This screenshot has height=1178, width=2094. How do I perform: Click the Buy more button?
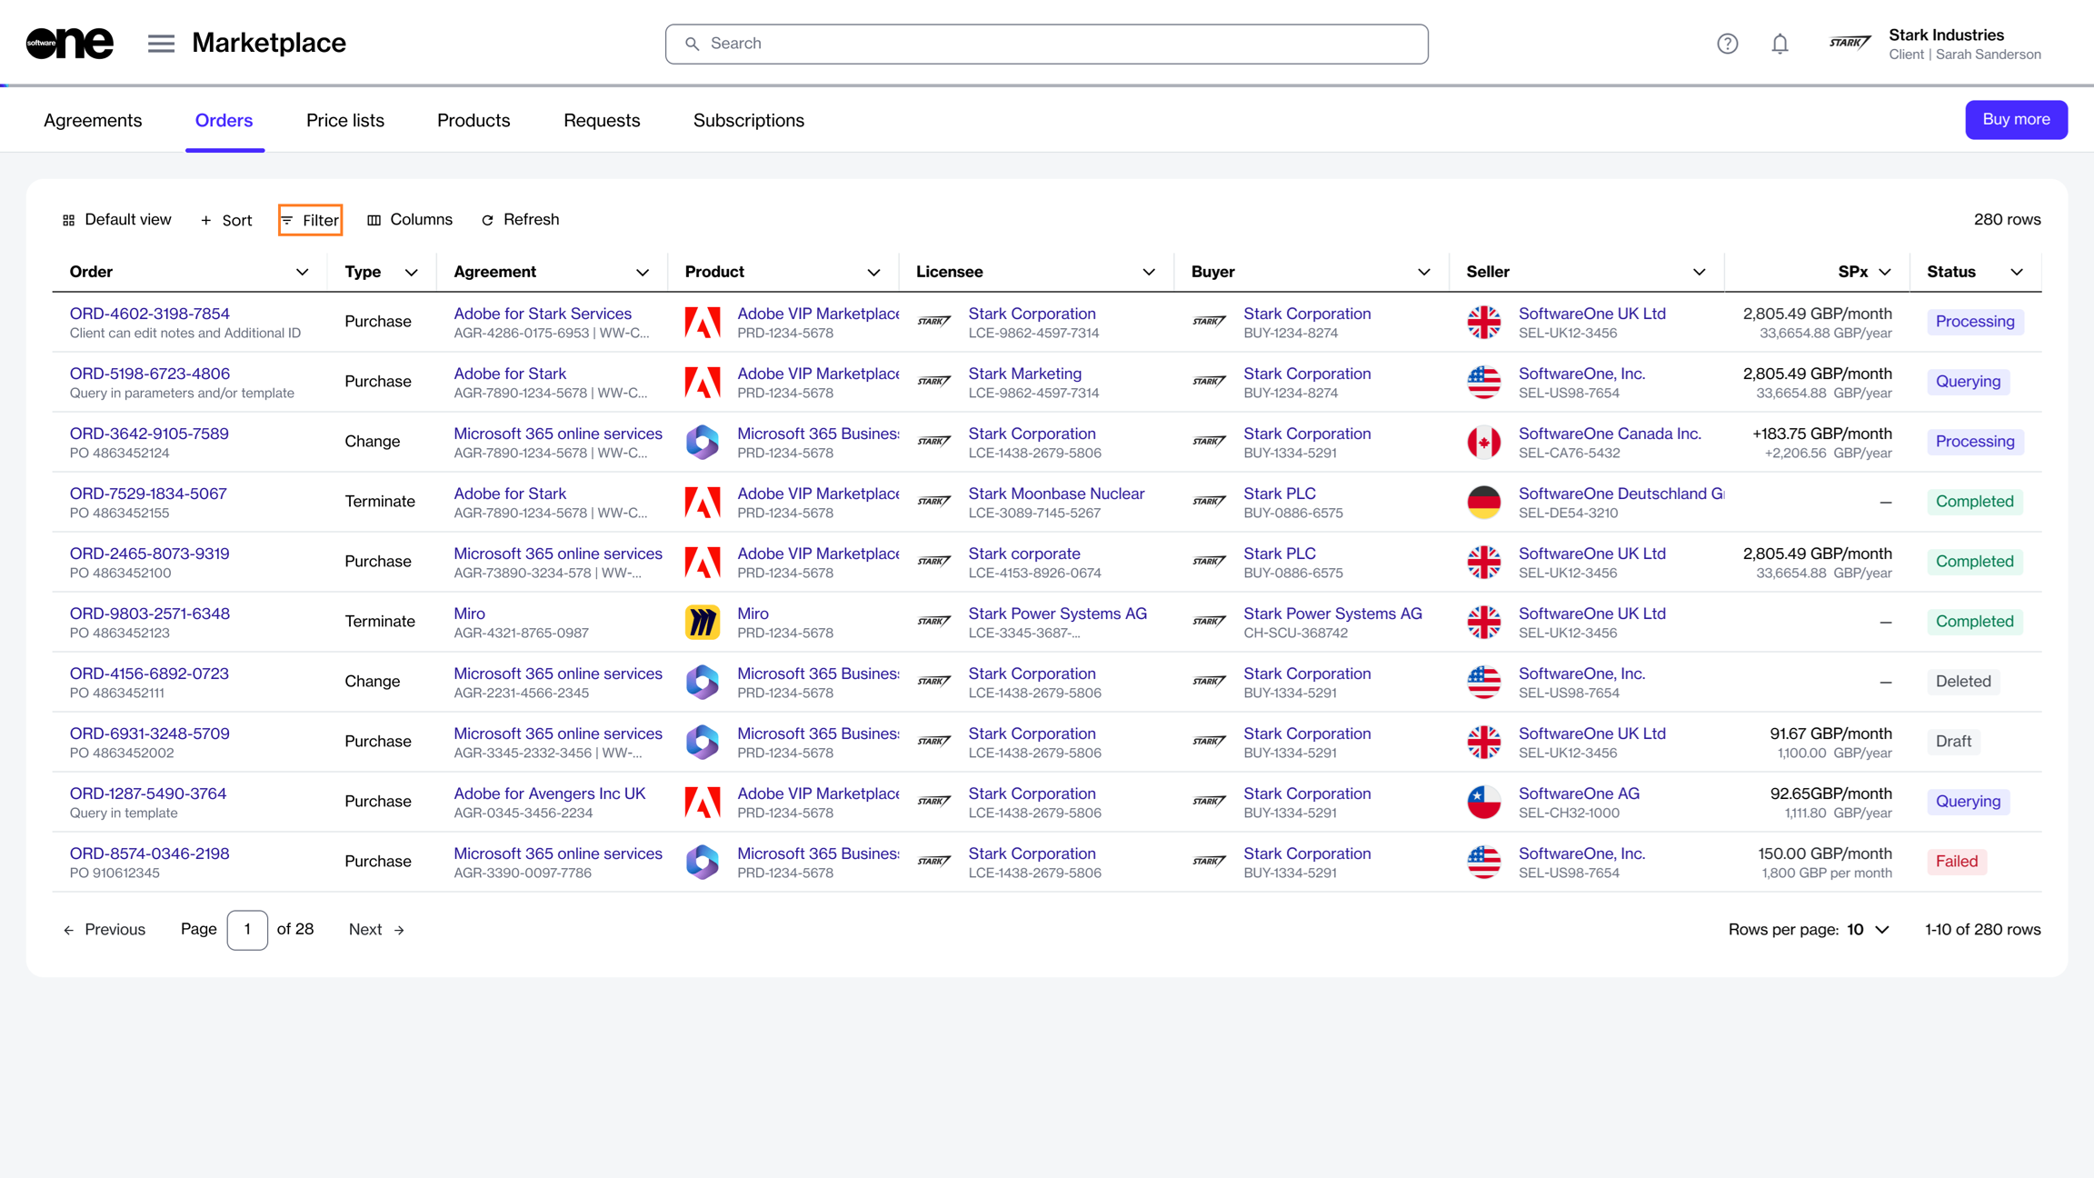coord(2015,120)
